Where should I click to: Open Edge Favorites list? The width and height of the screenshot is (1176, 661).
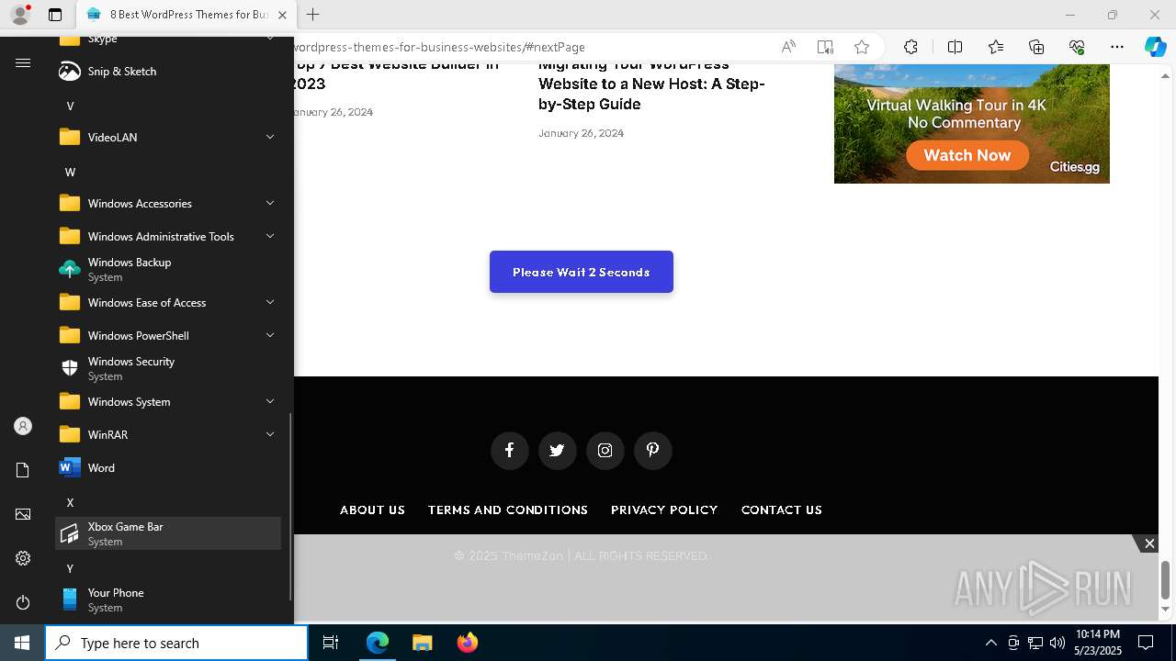click(996, 47)
